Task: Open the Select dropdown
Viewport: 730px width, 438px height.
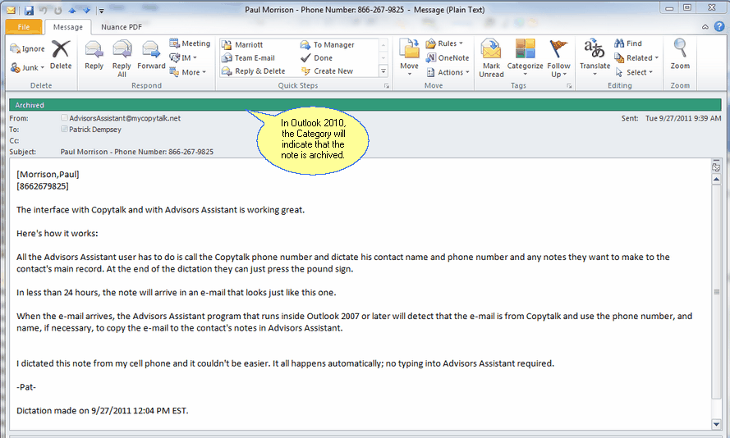Action: point(634,72)
